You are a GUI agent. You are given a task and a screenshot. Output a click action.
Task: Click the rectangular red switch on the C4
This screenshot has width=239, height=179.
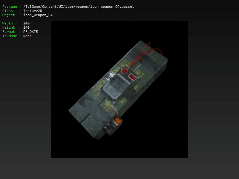[x=132, y=77]
